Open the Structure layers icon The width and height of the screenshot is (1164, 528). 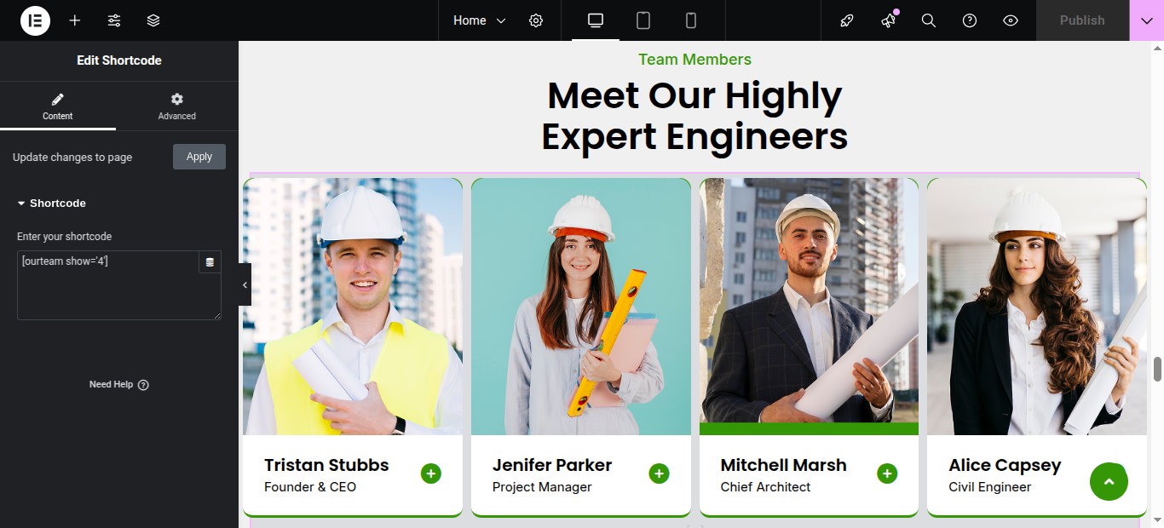click(153, 20)
